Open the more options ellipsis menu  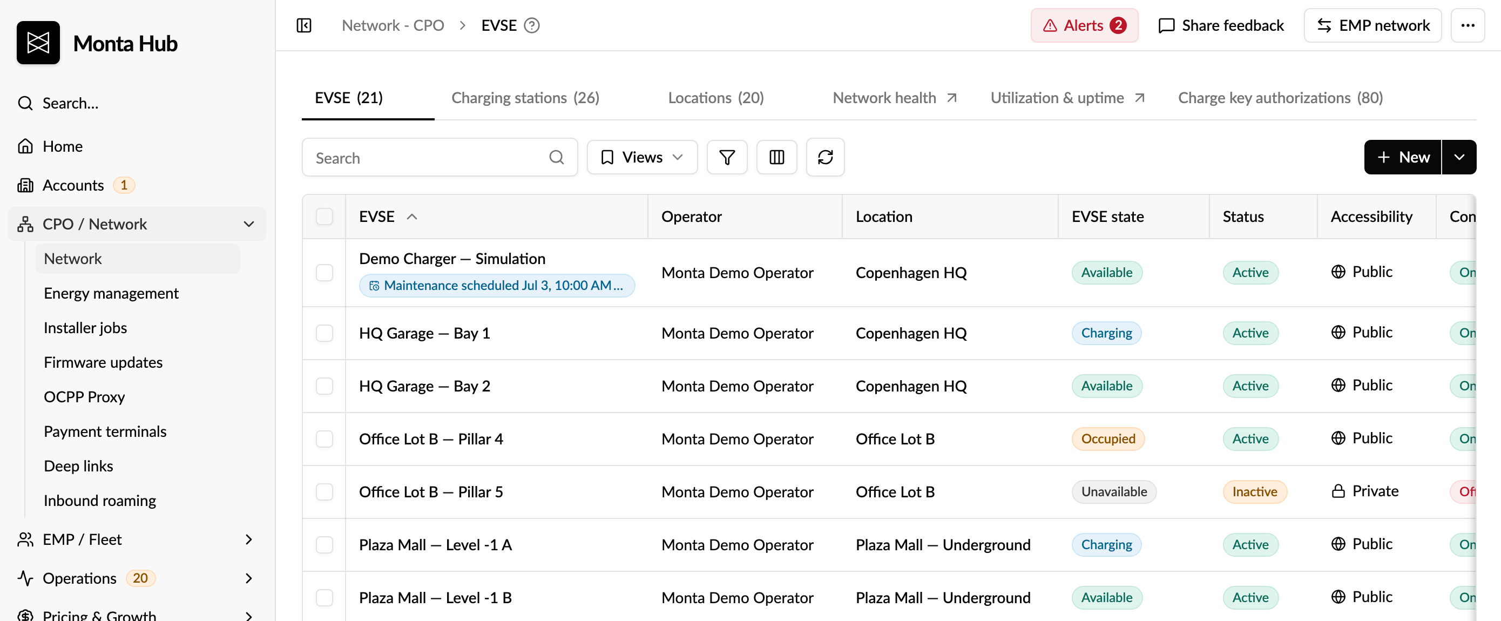[x=1467, y=25]
